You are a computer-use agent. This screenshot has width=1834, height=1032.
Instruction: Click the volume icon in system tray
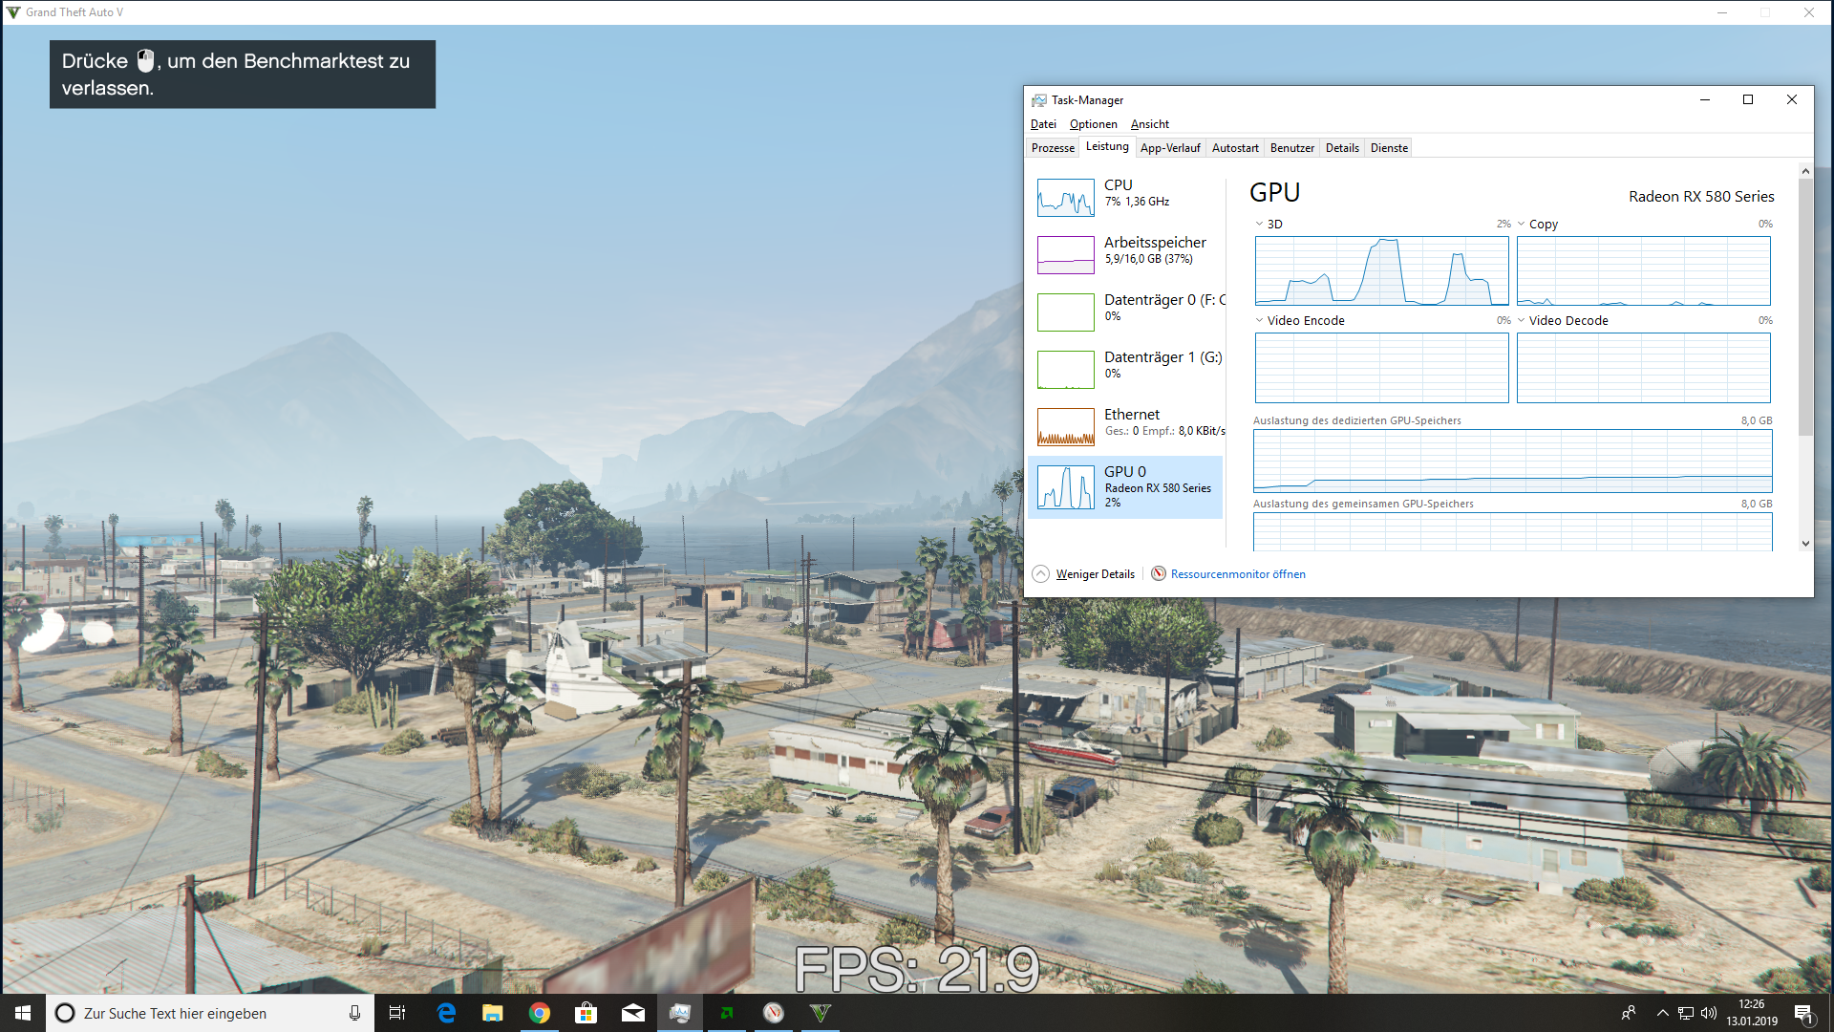point(1709,1013)
